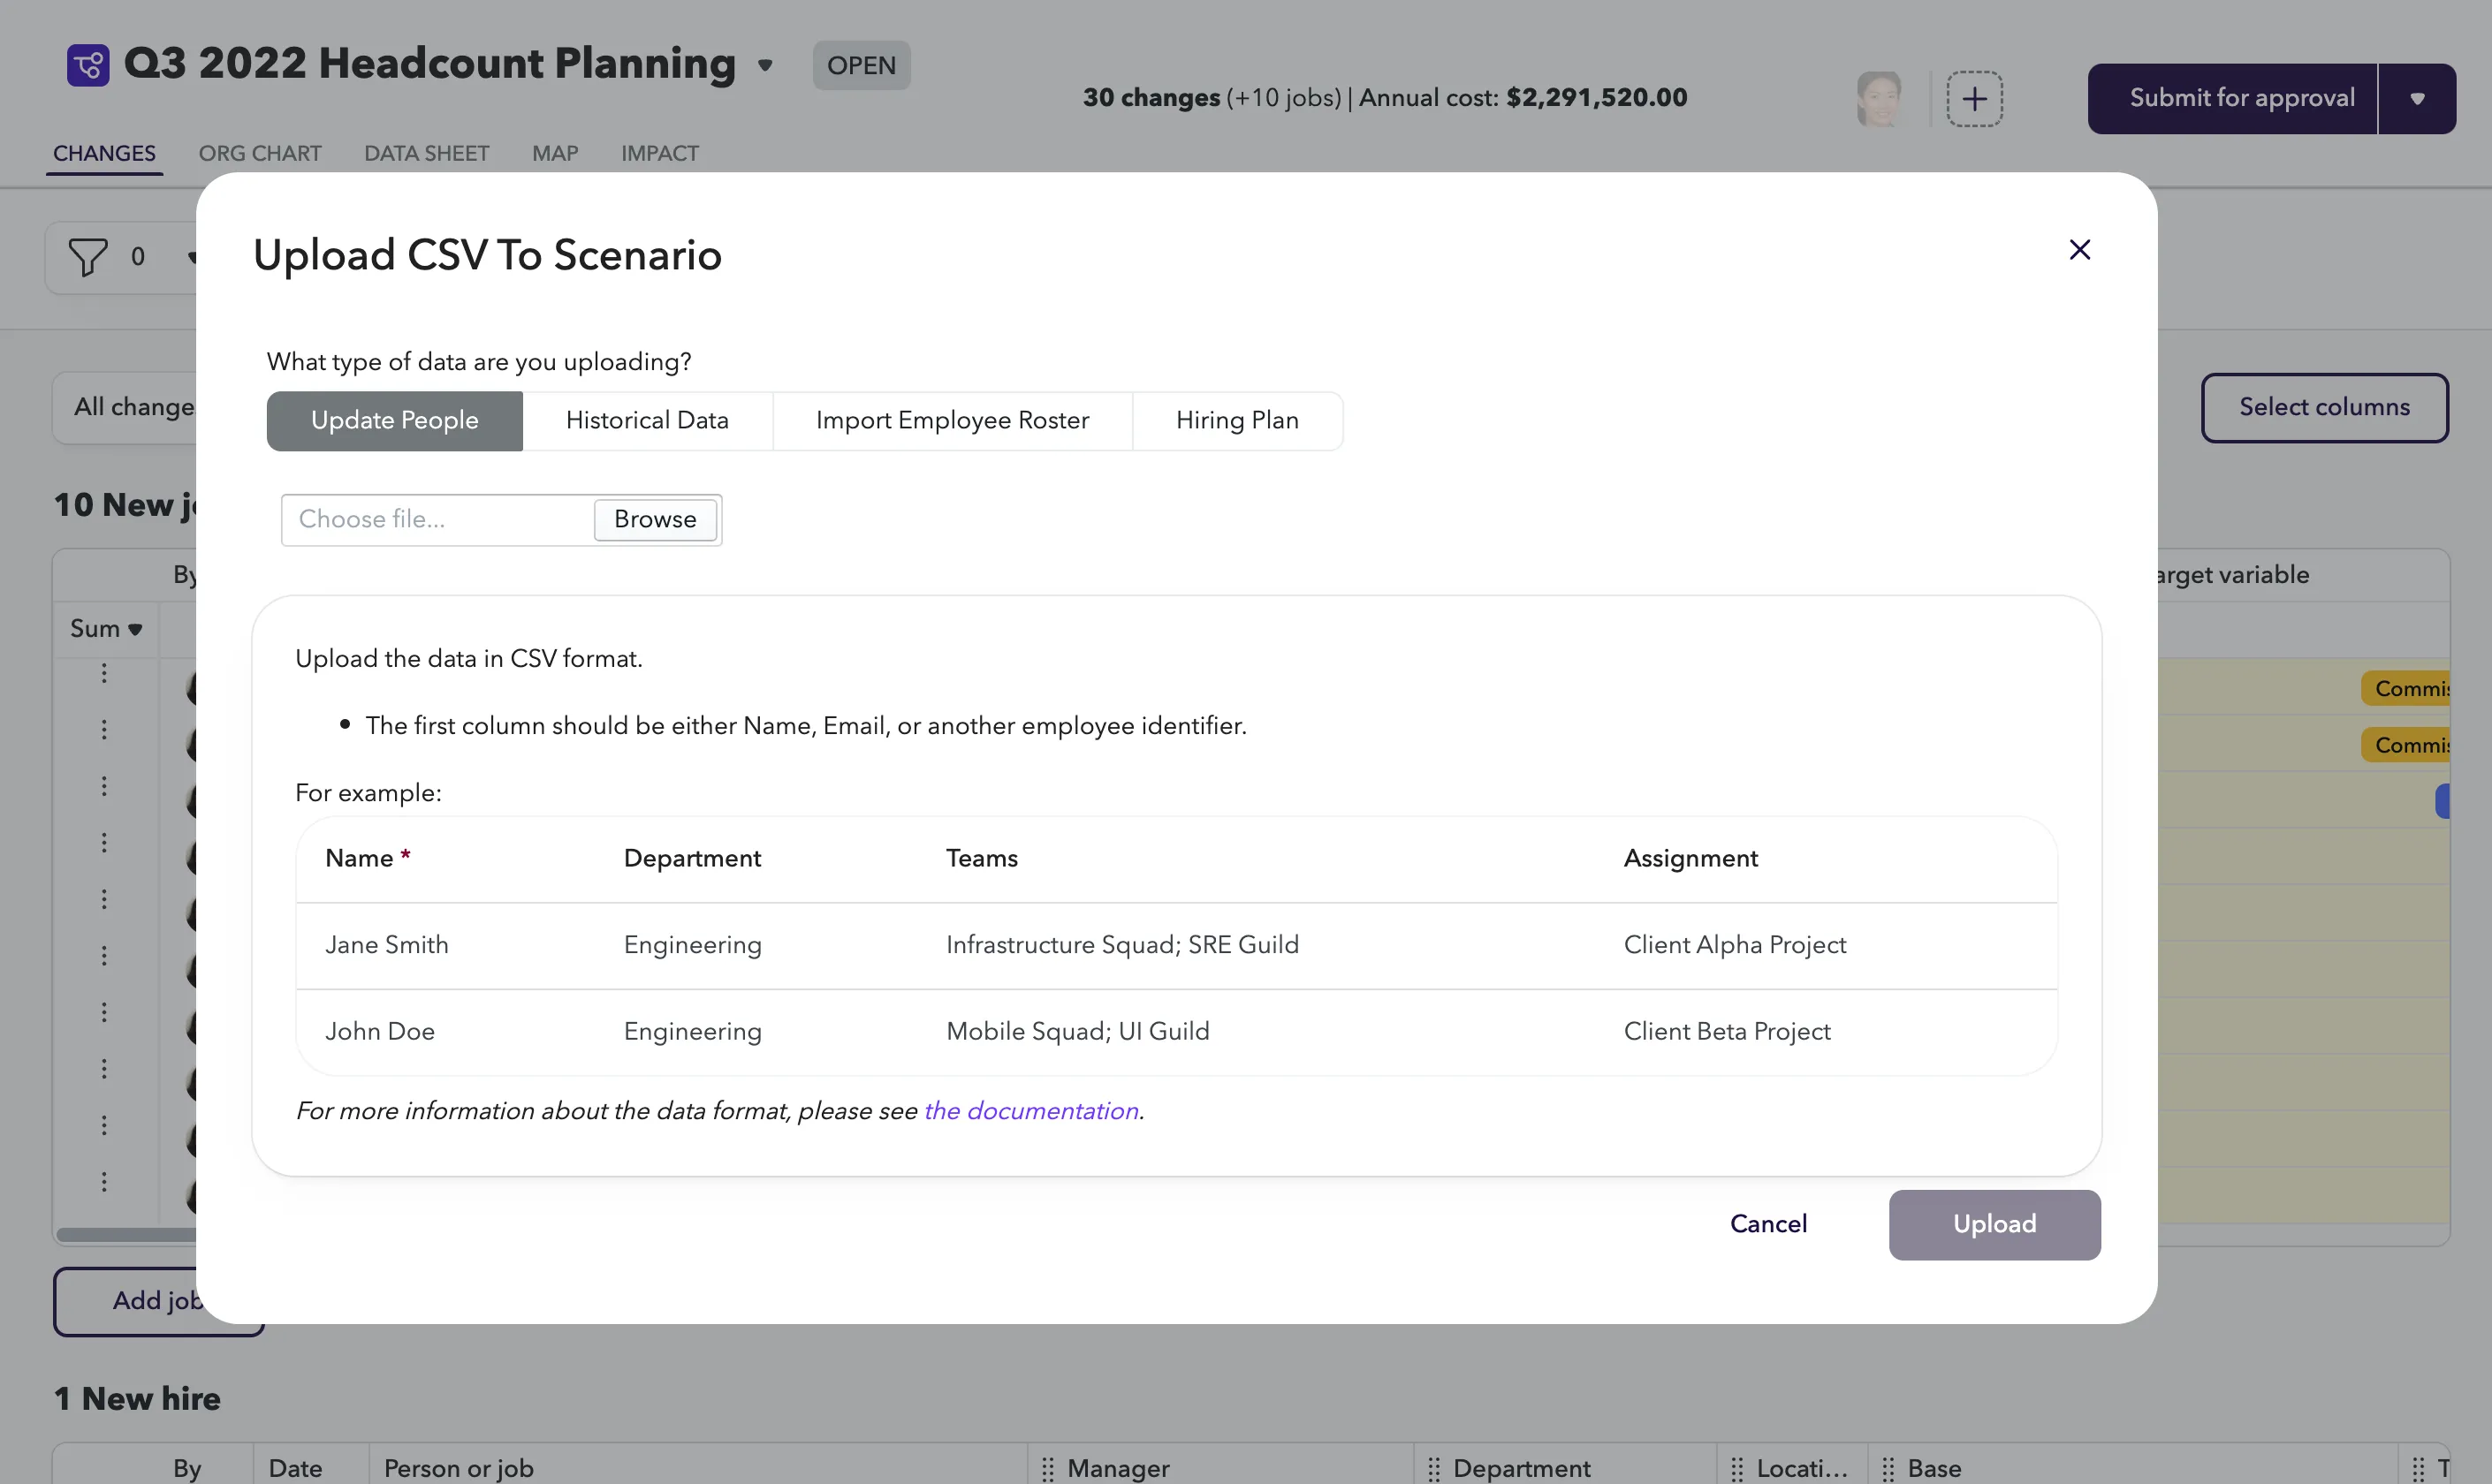
Task: Click the Person or job column header
Action: pos(460,1468)
